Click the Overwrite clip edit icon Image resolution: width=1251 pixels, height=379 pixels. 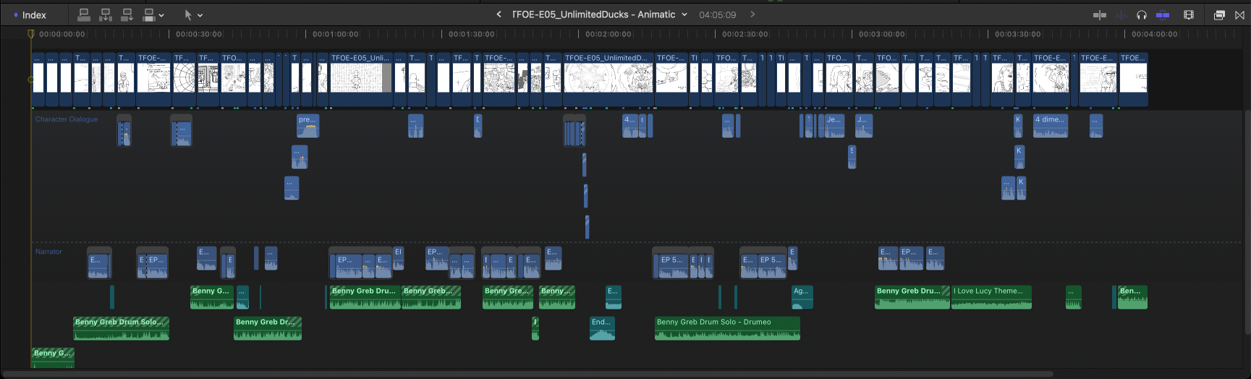pyautogui.click(x=149, y=14)
